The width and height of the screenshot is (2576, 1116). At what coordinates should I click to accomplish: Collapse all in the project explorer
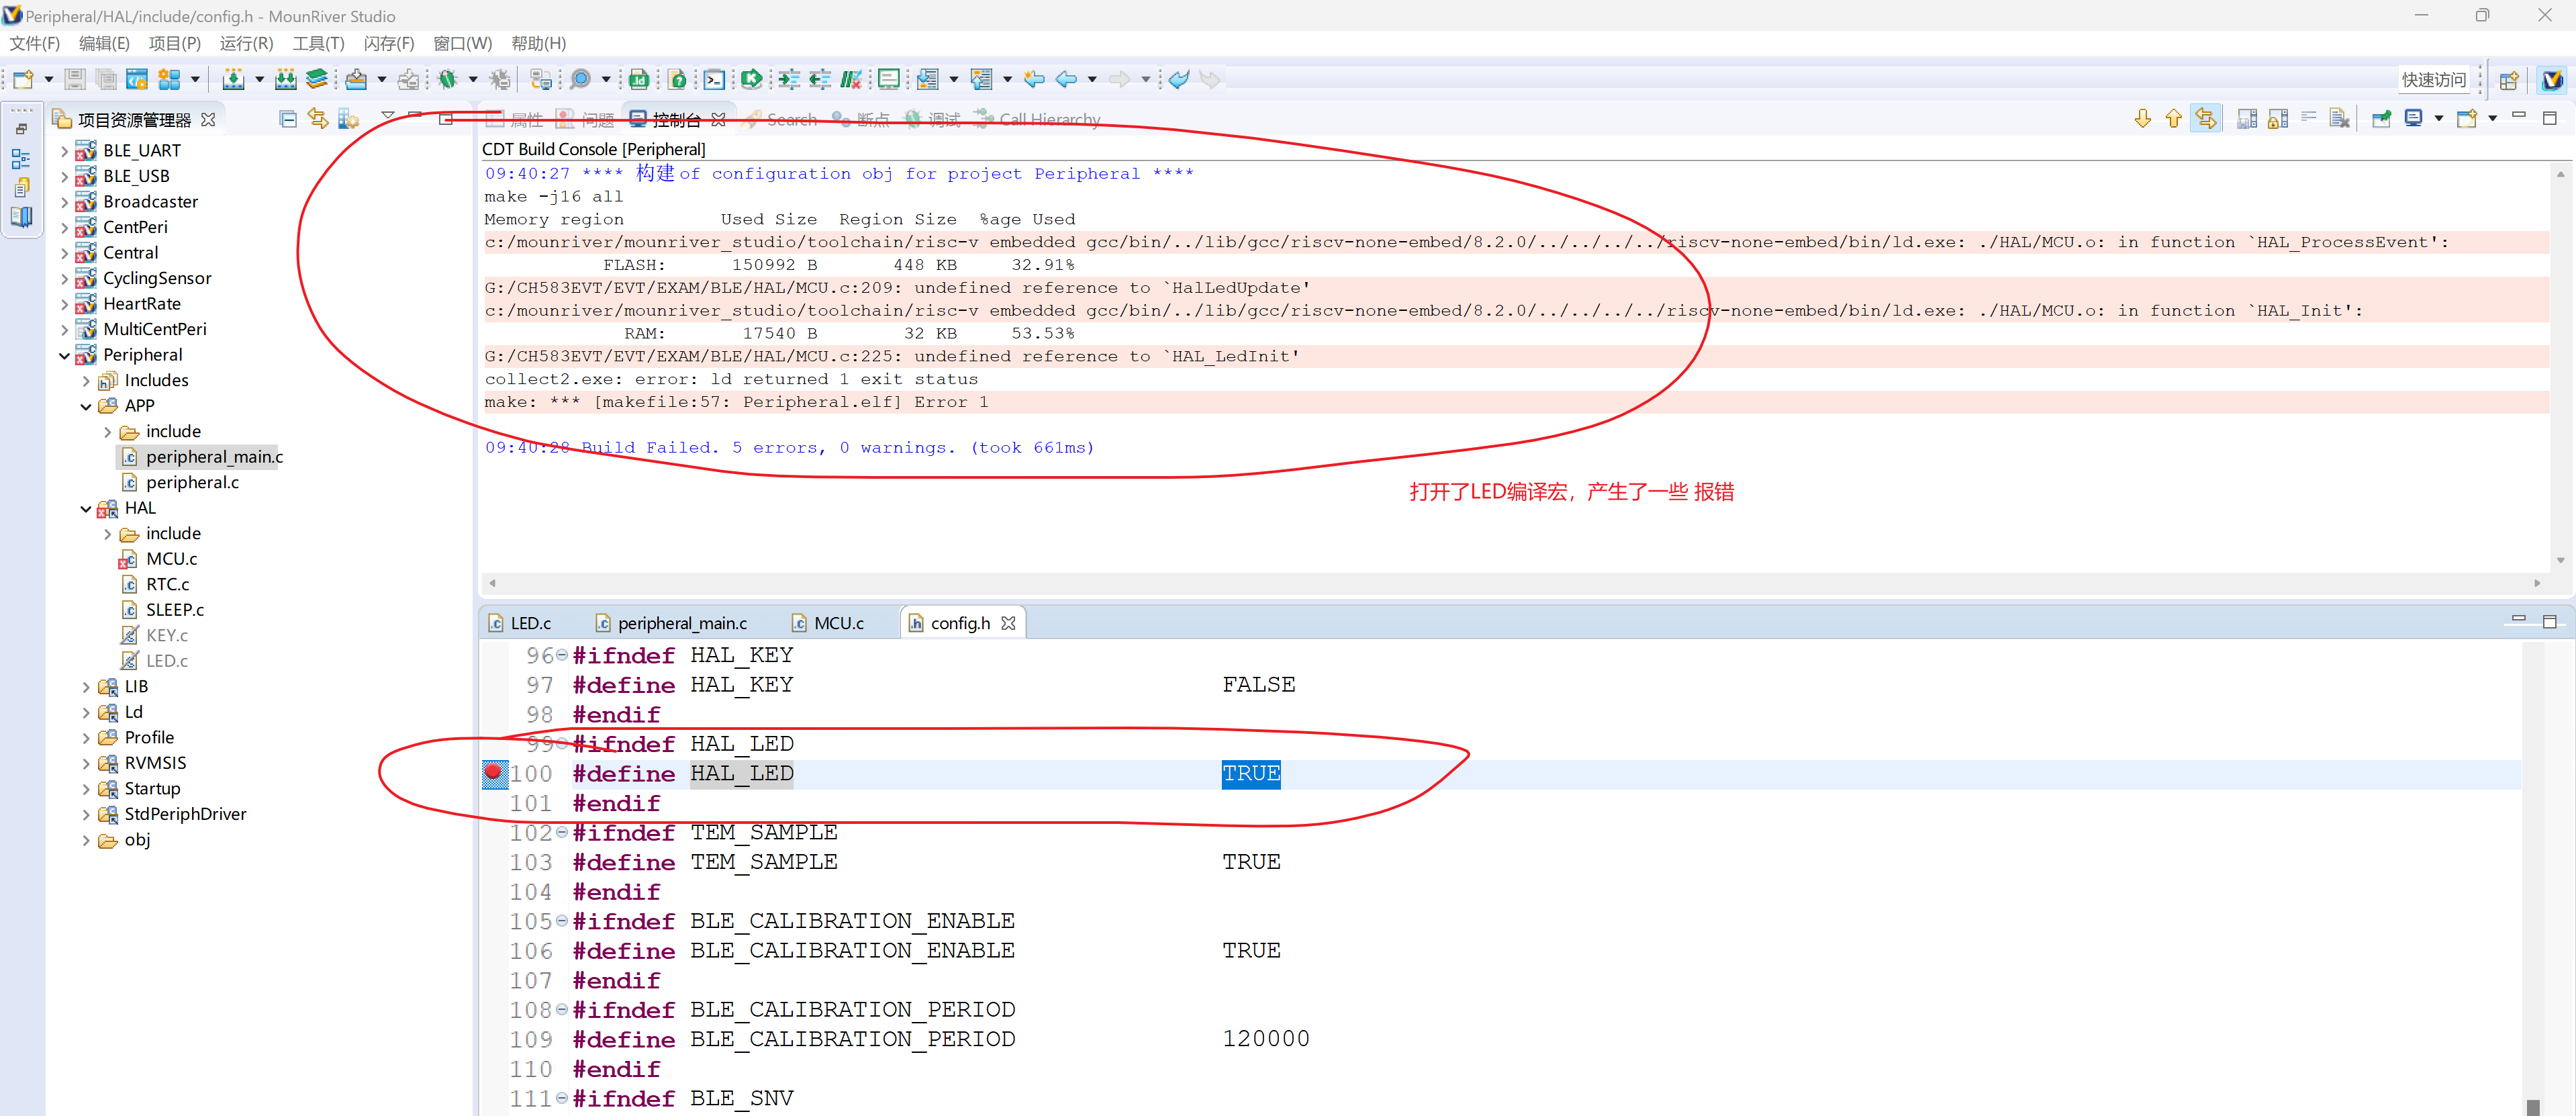pyautogui.click(x=288, y=119)
